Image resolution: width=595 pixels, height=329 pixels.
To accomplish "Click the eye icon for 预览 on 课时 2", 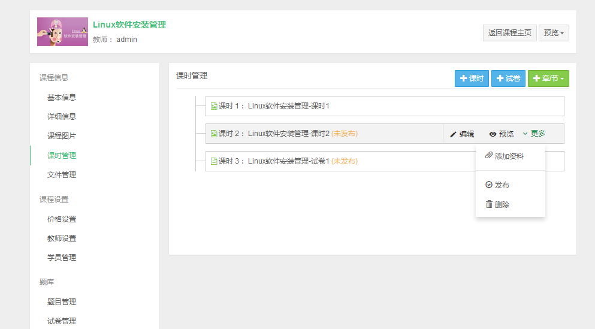I will click(x=493, y=134).
